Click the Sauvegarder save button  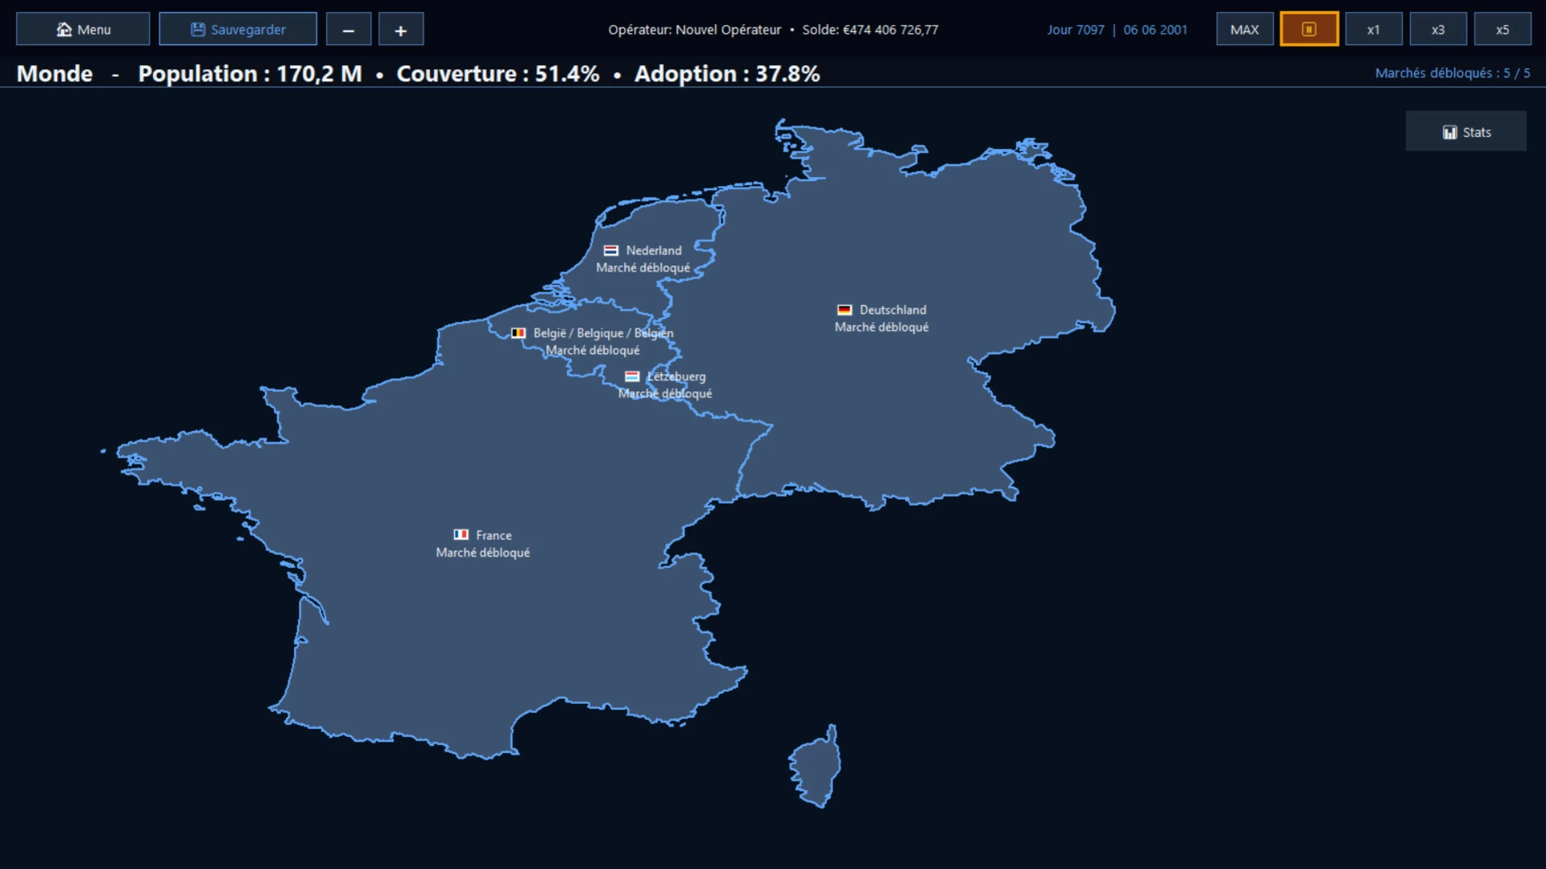point(238,29)
